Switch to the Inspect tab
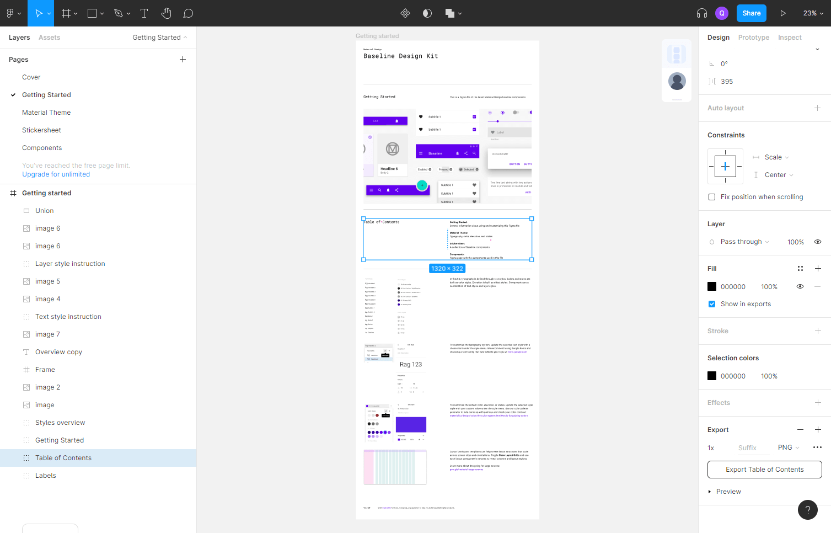831x533 pixels. point(790,38)
